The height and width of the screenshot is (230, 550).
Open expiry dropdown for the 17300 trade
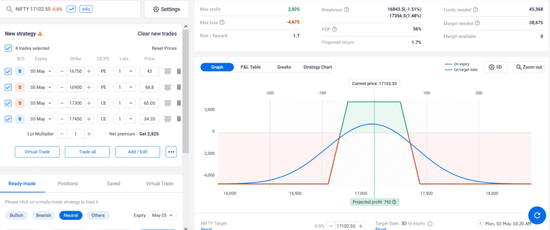[x=41, y=103]
